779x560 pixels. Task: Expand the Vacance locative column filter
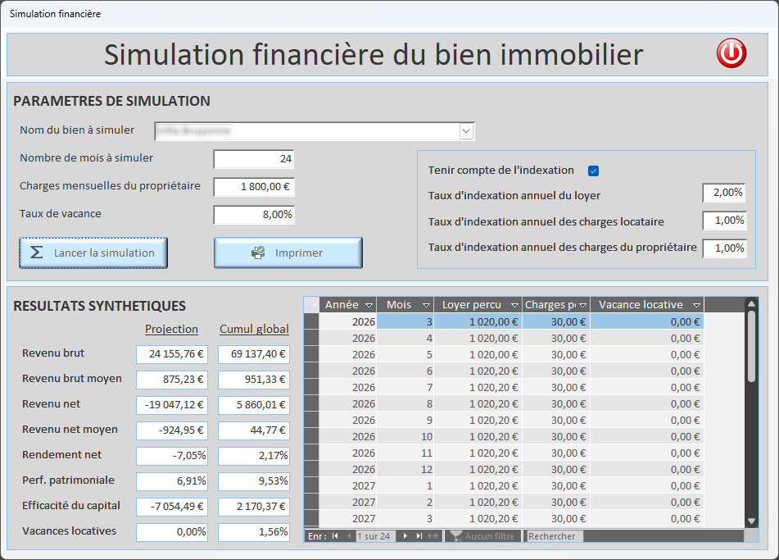695,305
